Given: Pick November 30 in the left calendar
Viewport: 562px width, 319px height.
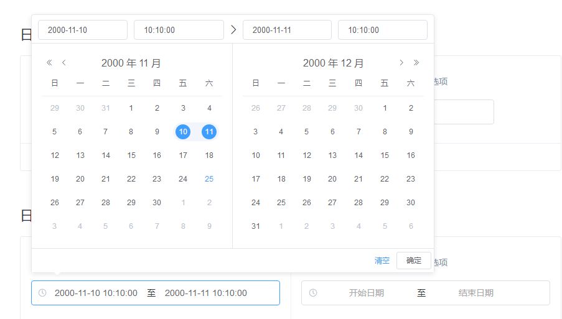Looking at the screenshot, I should pos(157,203).
